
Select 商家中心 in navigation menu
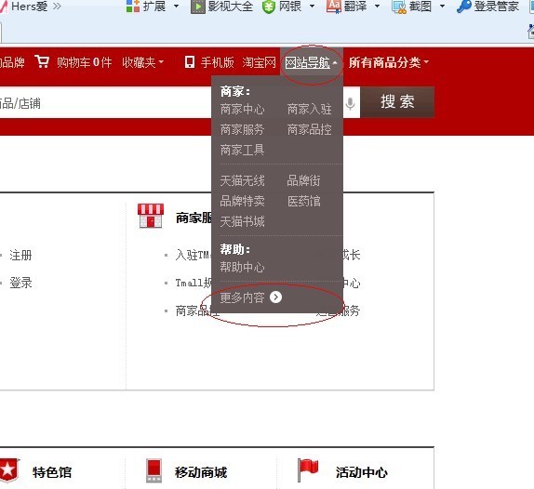point(242,109)
